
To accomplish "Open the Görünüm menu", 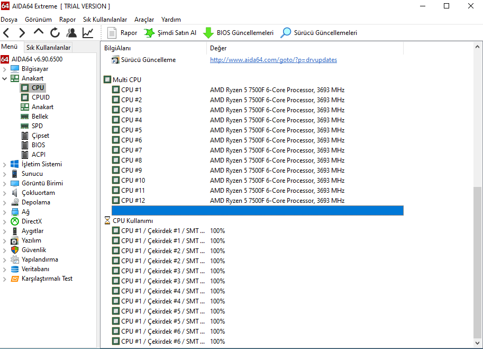I will click(38, 20).
